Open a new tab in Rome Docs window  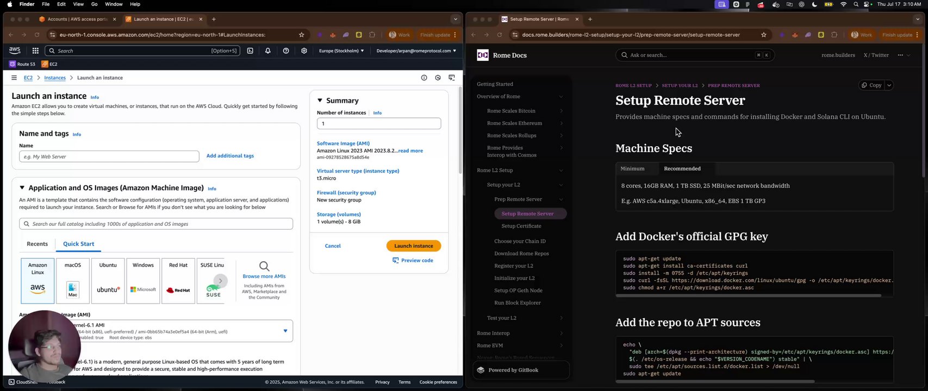(x=590, y=19)
